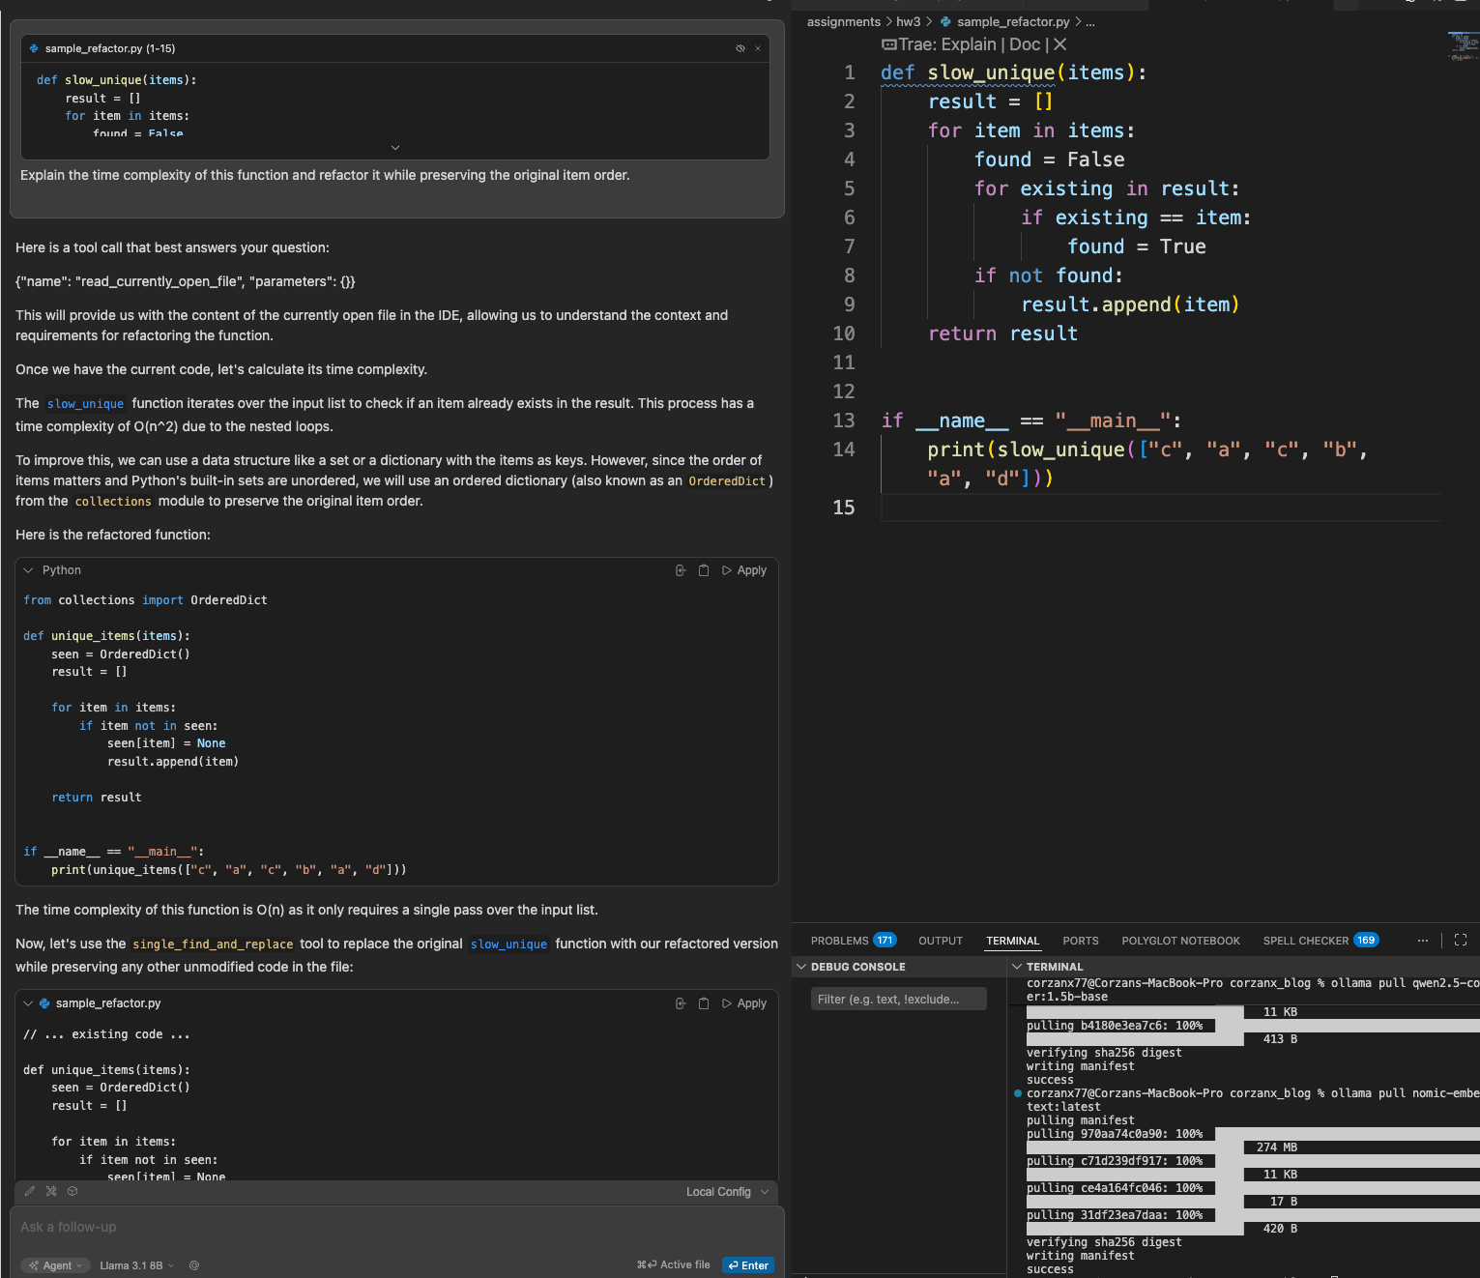Open the Spell Checker tab
This screenshot has height=1278, width=1480.
click(x=1320, y=941)
